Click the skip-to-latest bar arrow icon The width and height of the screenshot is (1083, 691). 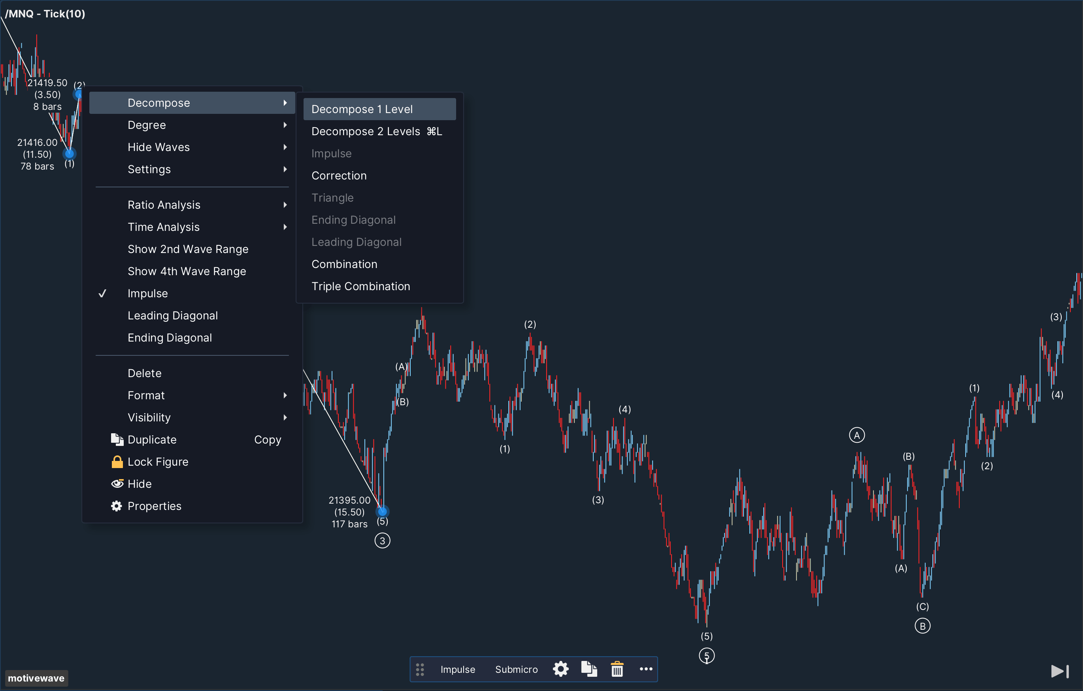pyautogui.click(x=1060, y=671)
